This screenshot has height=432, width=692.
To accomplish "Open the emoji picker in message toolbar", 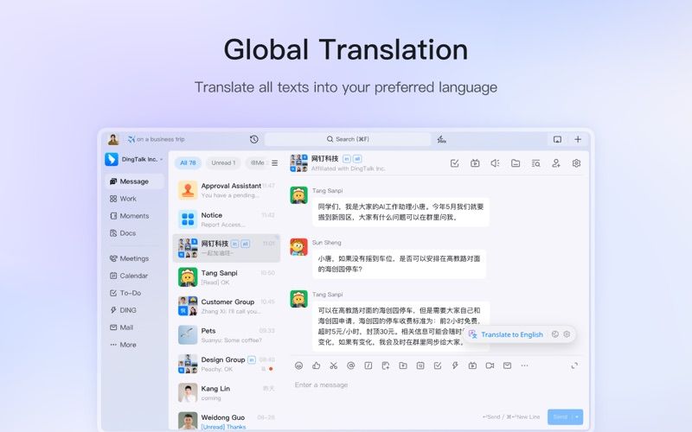I will coord(298,365).
